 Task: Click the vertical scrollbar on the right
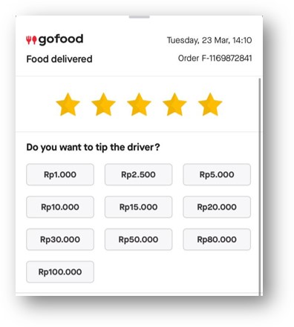pos(260,187)
